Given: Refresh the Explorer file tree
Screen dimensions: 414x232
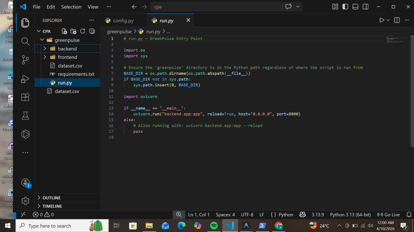Looking at the screenshot, I should click(82, 31).
